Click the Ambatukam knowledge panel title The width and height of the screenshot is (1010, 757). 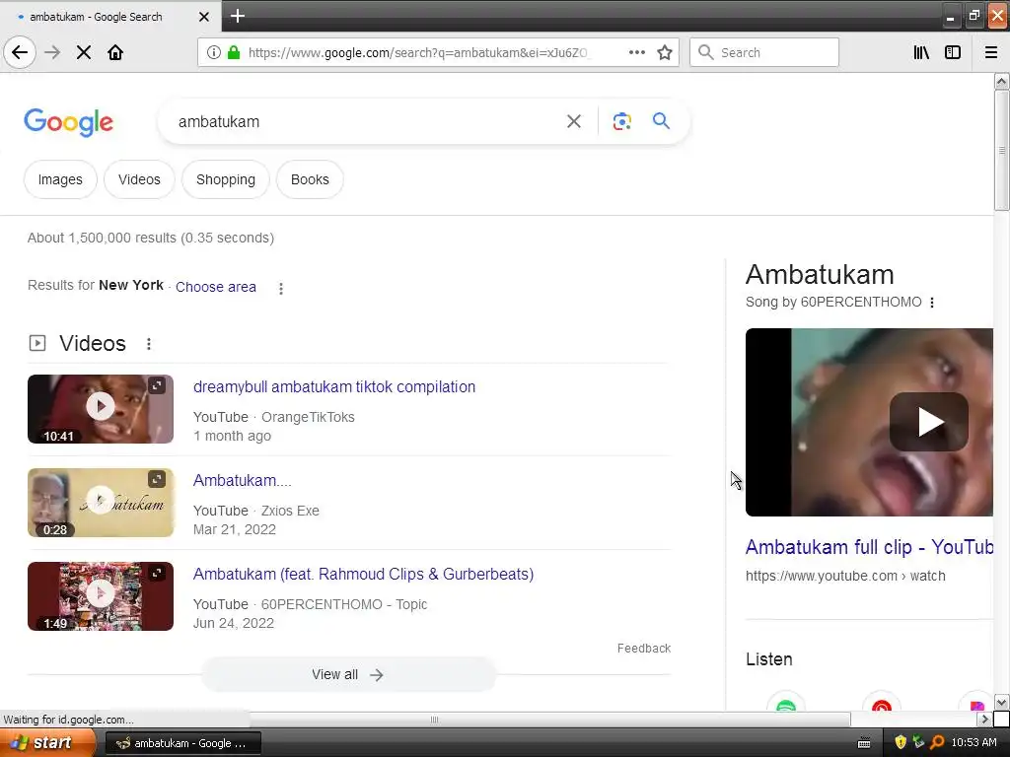coord(820,275)
